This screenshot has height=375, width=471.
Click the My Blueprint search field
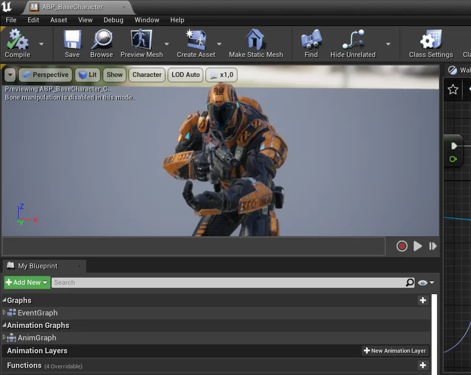[233, 282]
